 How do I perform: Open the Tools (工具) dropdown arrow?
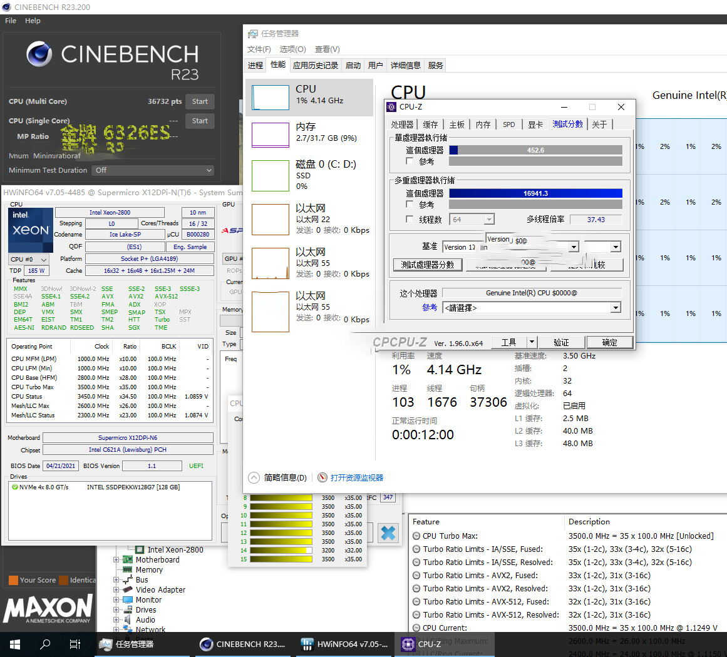click(x=532, y=342)
